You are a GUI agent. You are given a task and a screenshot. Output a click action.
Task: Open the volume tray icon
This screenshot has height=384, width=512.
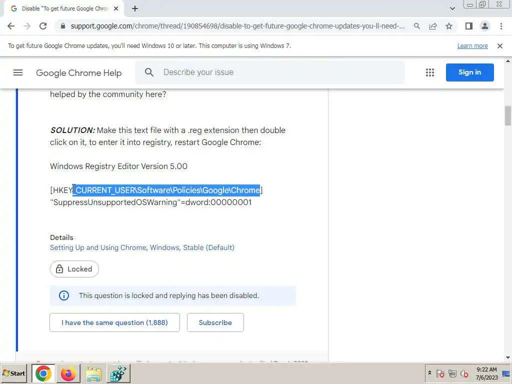[464, 373]
